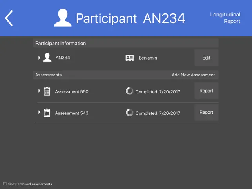The height and width of the screenshot is (189, 252).
Task: Open Report for Assessment 550
Action: (207, 91)
